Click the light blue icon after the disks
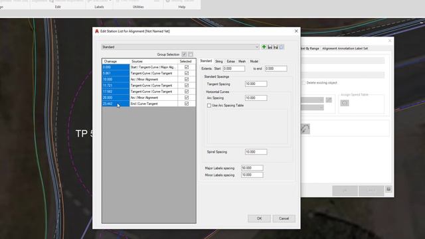The width and height of the screenshot is (425, 239). (x=282, y=47)
